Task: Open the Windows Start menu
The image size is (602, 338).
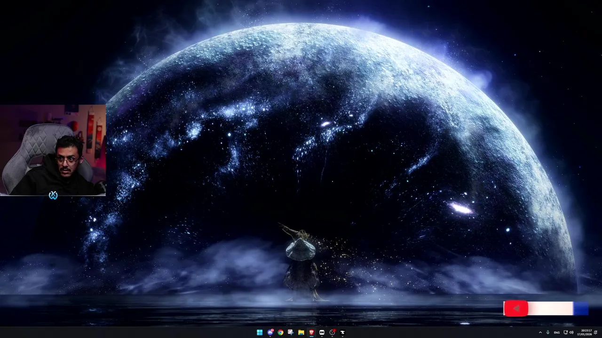Action: (x=260, y=332)
